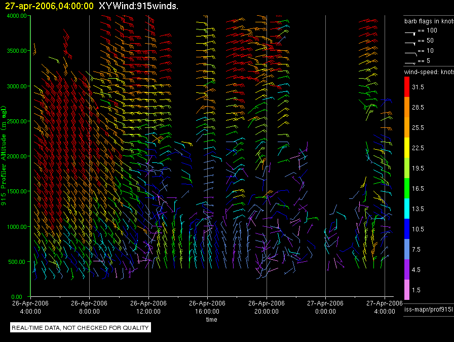Select the cyan 13.5 knots color swatch
Image resolution: width=454 pixels, height=342 pixels.
coord(407,209)
